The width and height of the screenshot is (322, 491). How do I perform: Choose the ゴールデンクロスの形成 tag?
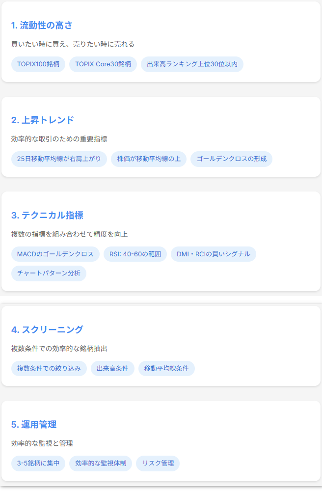pos(232,159)
